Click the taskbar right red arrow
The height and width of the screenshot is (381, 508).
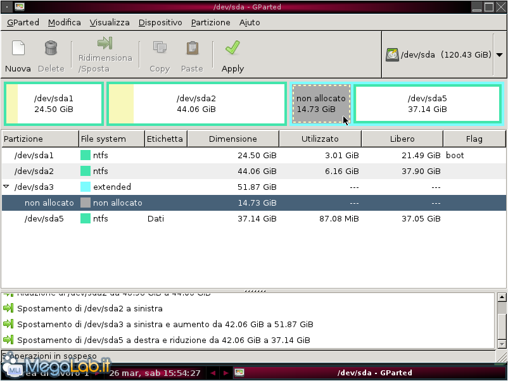click(x=226, y=373)
